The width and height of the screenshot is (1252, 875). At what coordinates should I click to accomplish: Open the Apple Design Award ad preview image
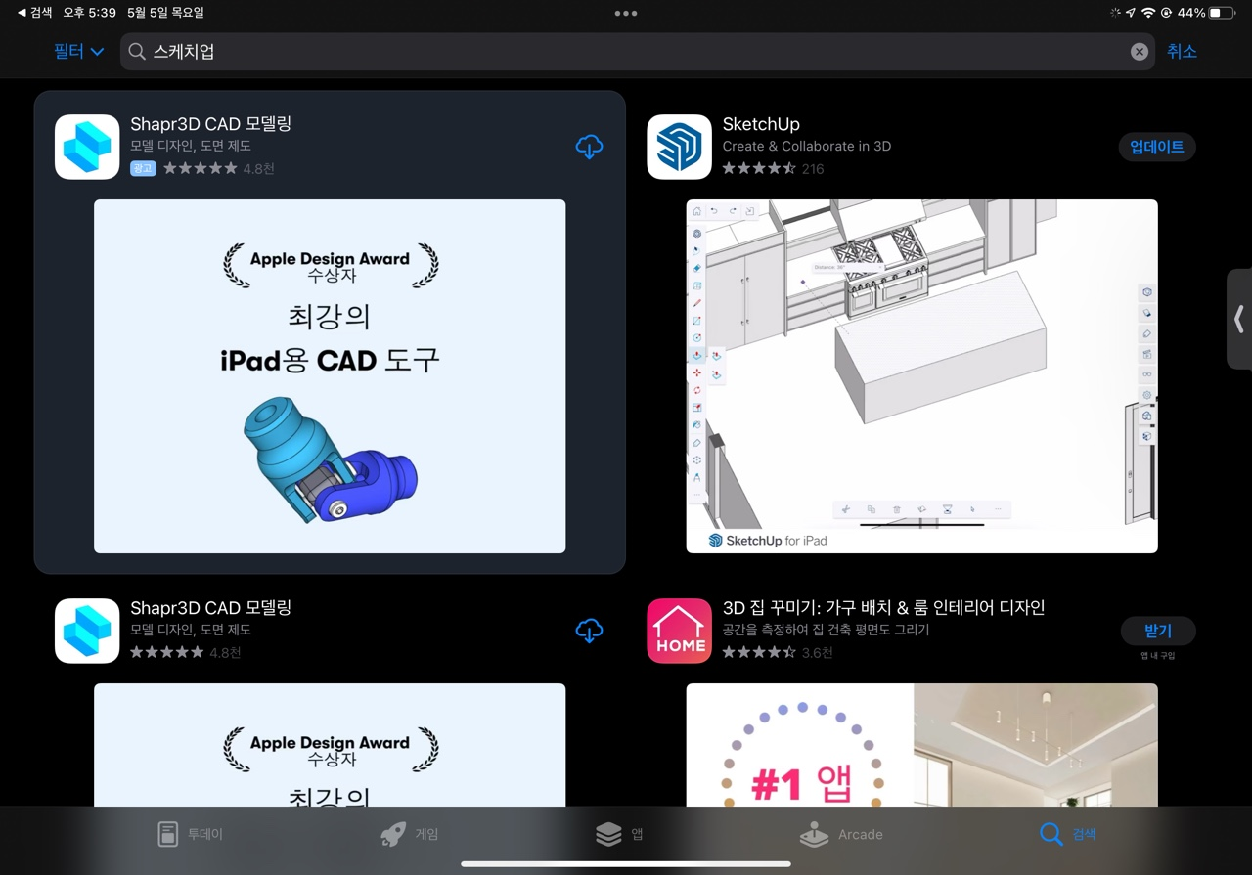[x=330, y=376]
